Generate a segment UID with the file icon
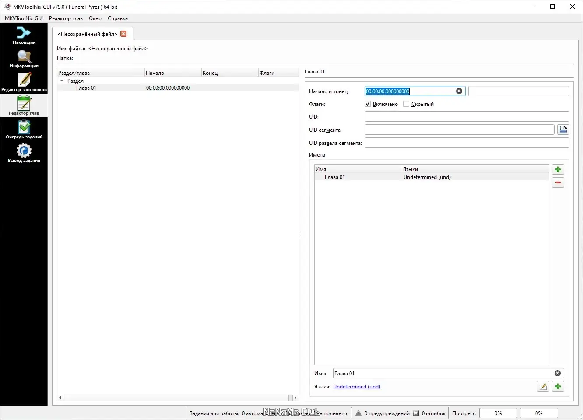Screen dimensions: 583x420 563,129
